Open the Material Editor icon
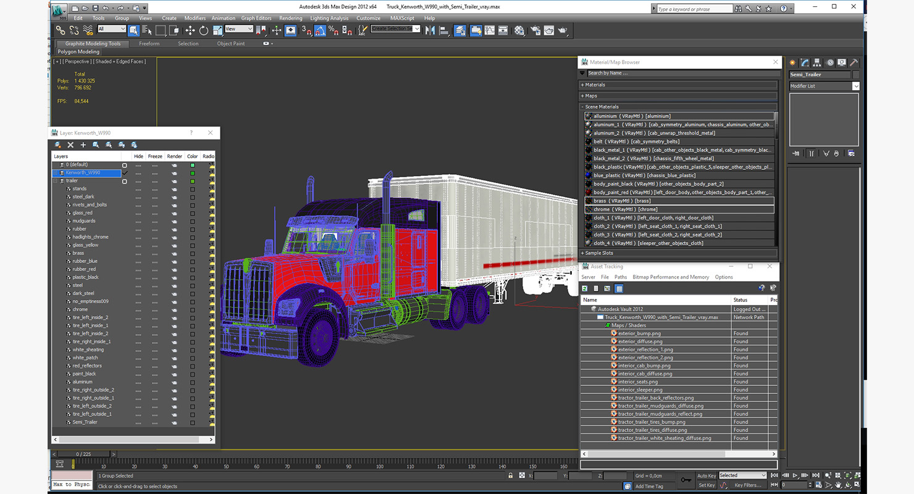 [x=519, y=30]
